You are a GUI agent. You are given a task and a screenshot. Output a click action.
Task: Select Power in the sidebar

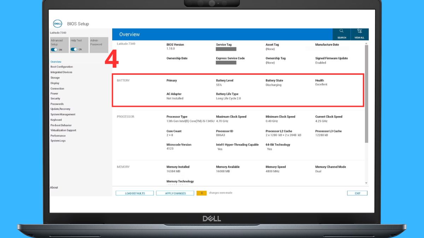click(54, 93)
